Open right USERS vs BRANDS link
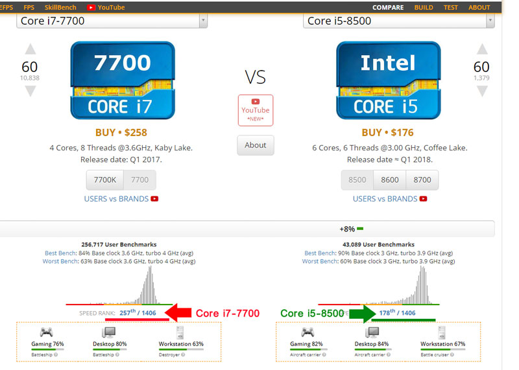Screen dimensions: 519x370 pos(385,199)
